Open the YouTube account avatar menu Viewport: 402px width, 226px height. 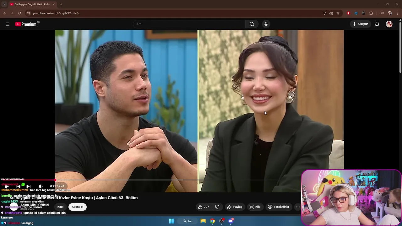coord(389,24)
